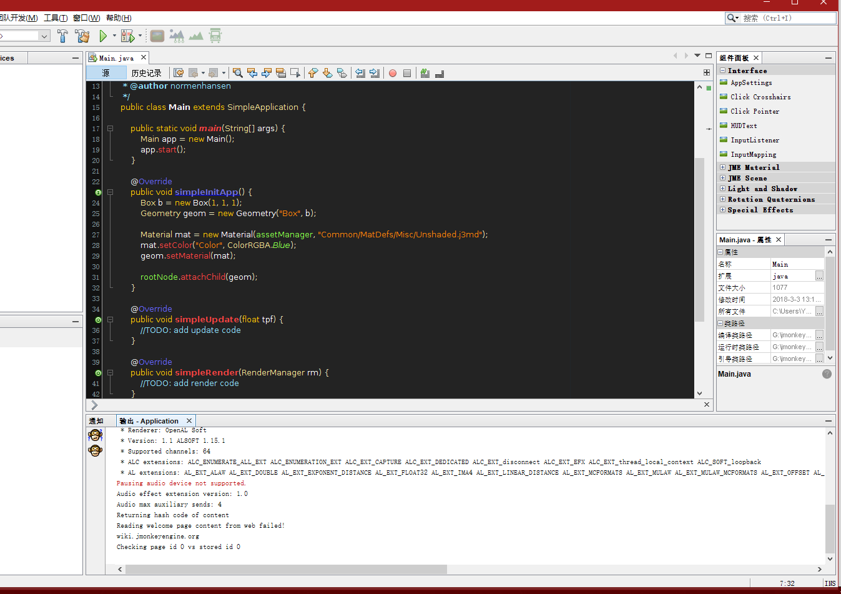Run the project with green play icon
The image size is (841, 594).
click(x=104, y=36)
